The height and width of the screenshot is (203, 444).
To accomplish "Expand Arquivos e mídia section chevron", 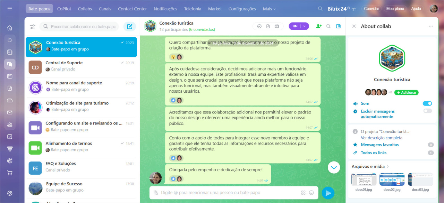I will click(388, 167).
